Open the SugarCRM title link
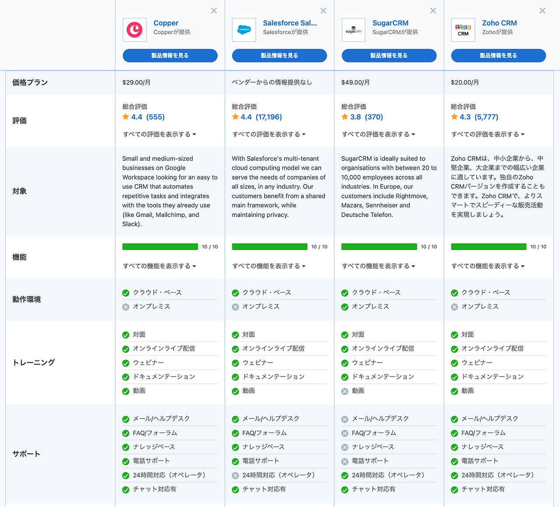The height and width of the screenshot is (507, 560). point(390,23)
